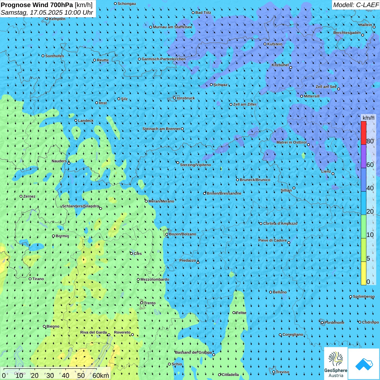Image resolution: width=380 pixels, height=380 pixels.
Task: Click the Steinach am Brenner label
Action: (161, 129)
